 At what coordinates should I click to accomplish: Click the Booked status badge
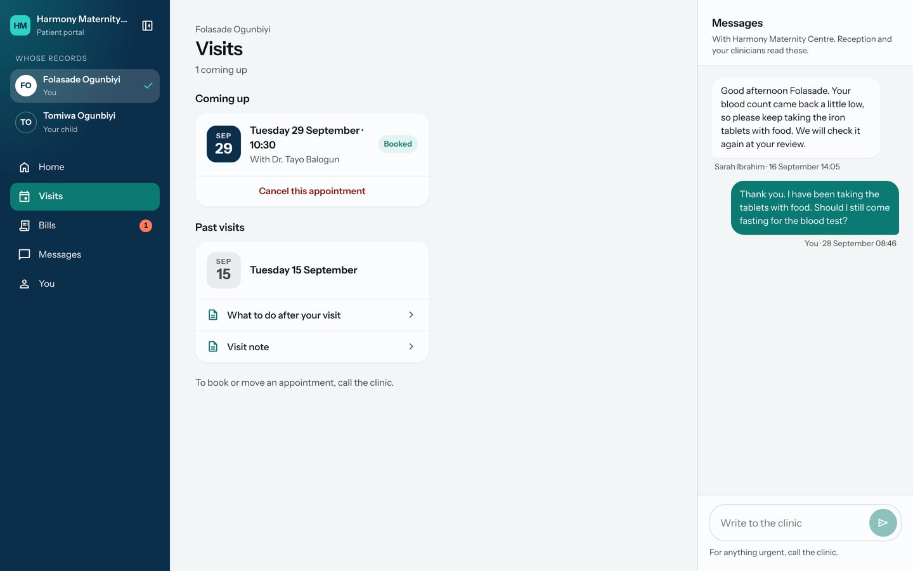pyautogui.click(x=398, y=144)
